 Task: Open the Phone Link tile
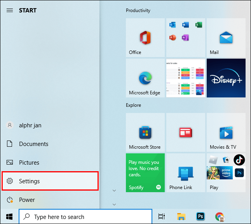[x=186, y=173]
